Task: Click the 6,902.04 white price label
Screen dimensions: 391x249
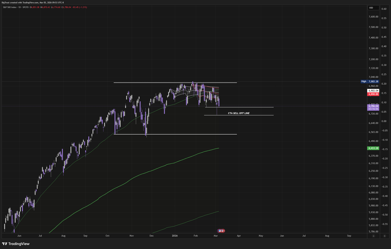Action: pos(373,91)
